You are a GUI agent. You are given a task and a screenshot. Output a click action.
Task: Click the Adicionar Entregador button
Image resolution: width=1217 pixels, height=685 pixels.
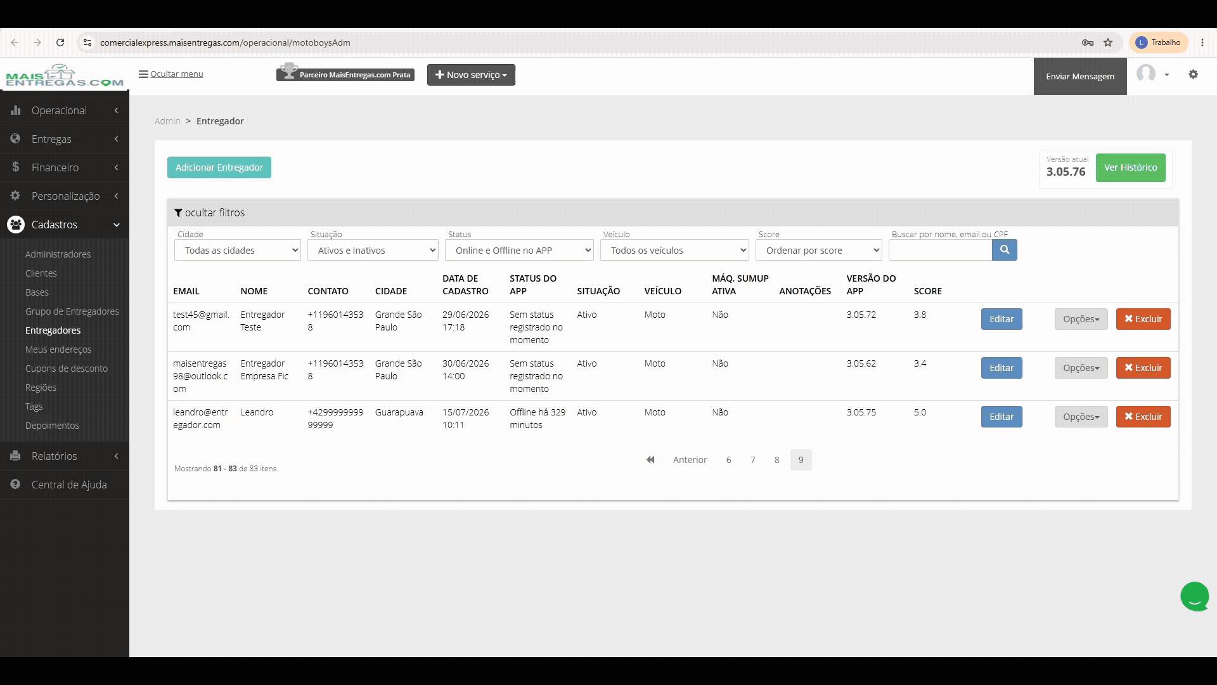coord(219,167)
